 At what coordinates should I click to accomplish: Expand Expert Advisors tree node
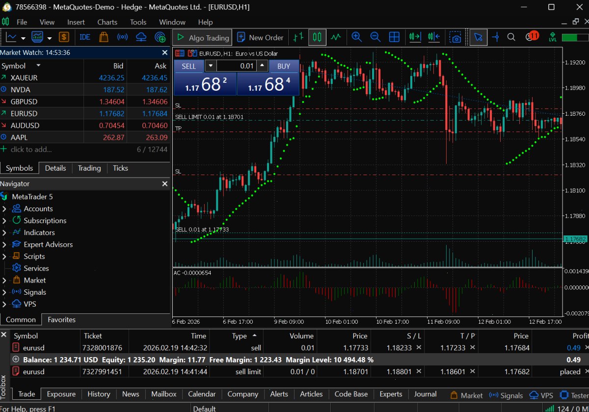4,245
